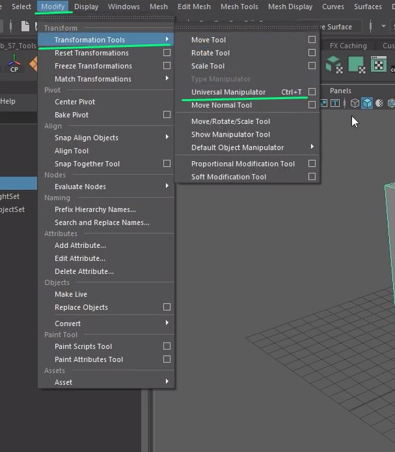This screenshot has width=395, height=452.
Task: Open Freeze Transformations options box
Action: [x=167, y=66]
